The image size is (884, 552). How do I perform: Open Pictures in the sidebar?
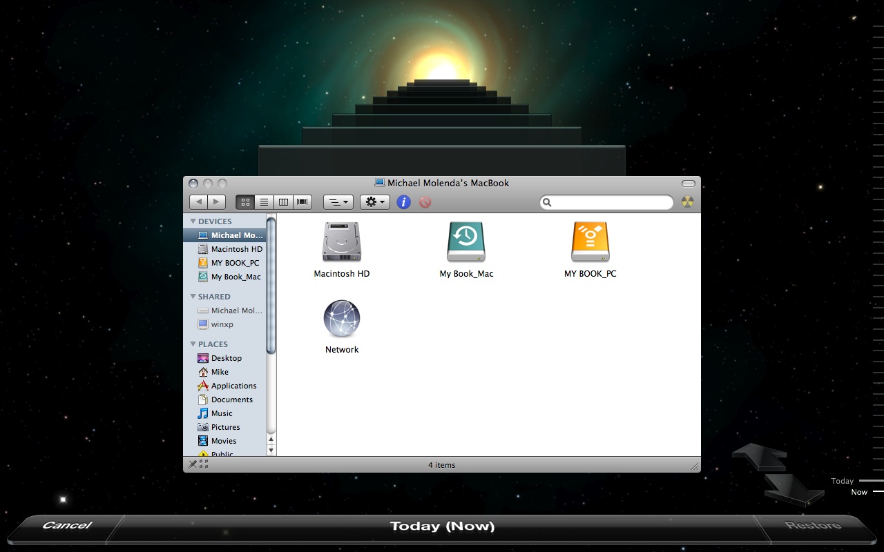click(x=224, y=427)
